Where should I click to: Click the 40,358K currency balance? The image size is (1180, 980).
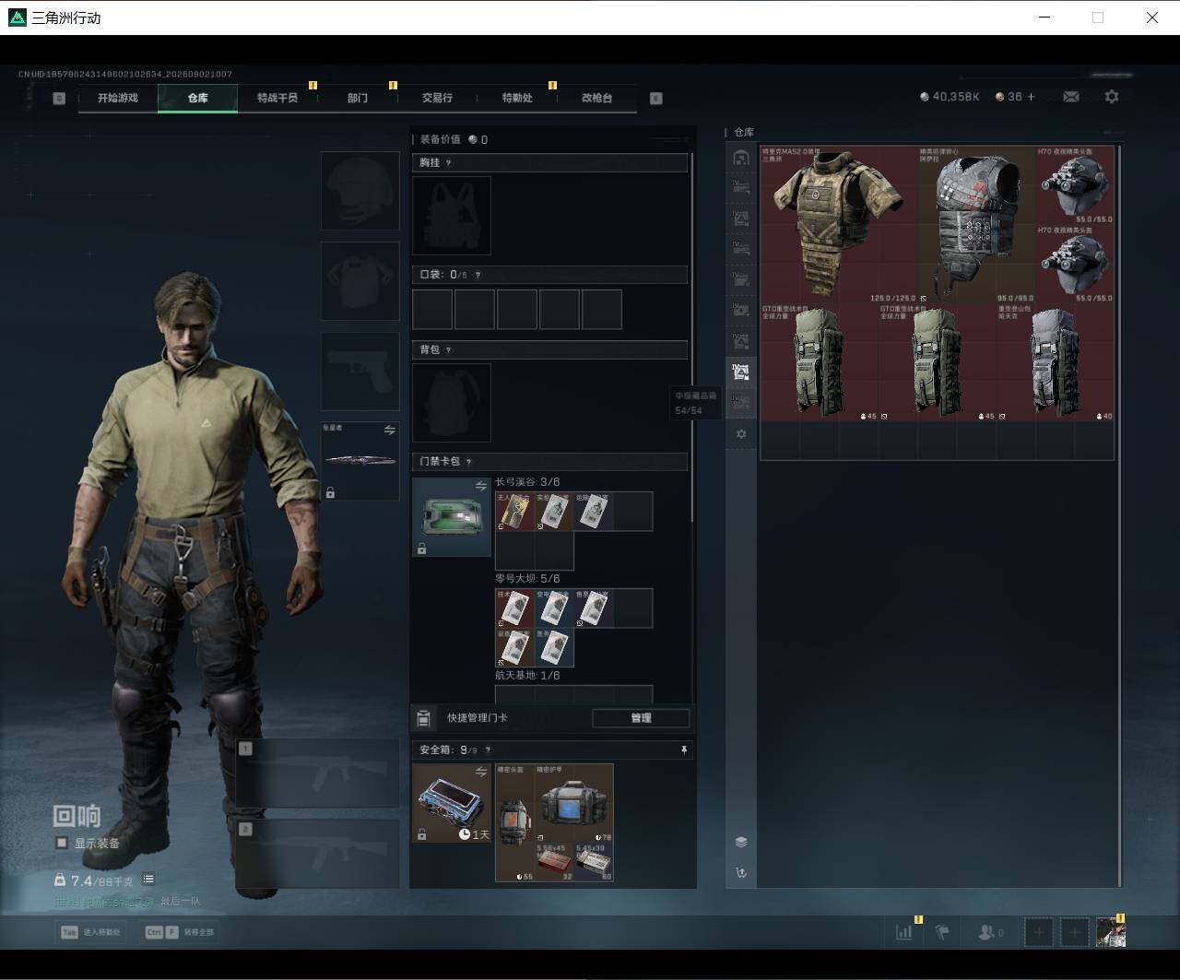[950, 97]
